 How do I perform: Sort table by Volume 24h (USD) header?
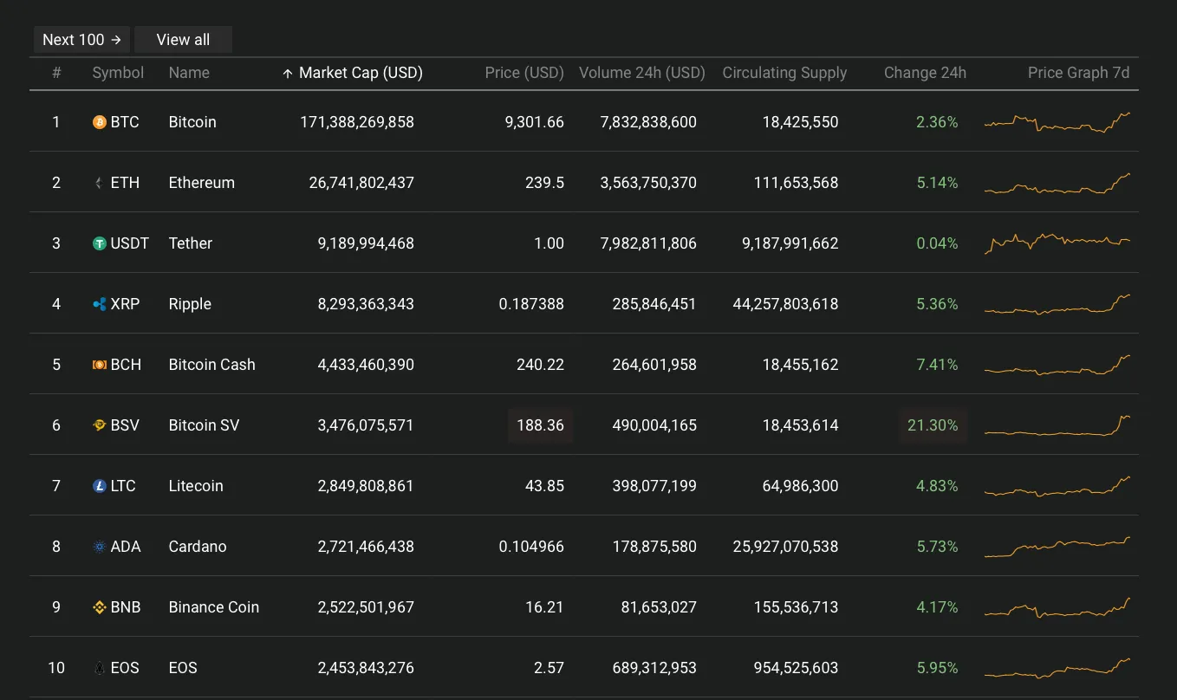click(x=641, y=73)
